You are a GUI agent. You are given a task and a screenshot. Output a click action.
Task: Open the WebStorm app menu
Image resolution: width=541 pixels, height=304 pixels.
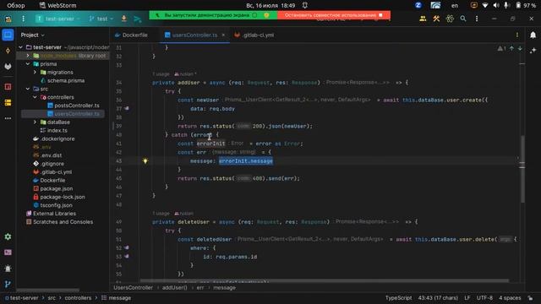[58, 6]
